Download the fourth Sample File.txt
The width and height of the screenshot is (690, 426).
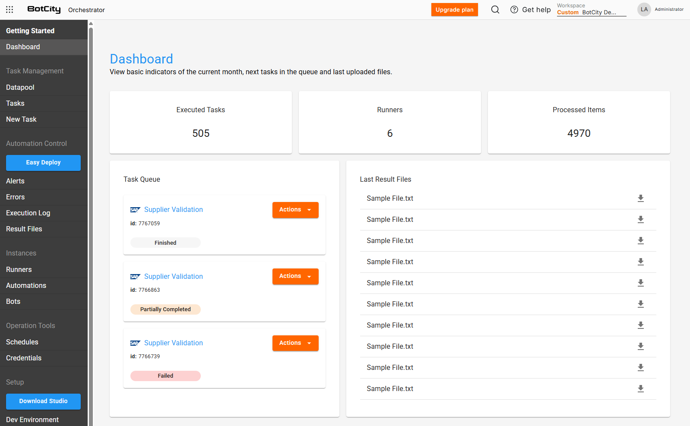pos(641,262)
